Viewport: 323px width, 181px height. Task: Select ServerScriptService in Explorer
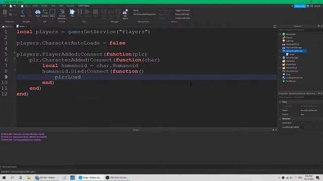click(294, 51)
